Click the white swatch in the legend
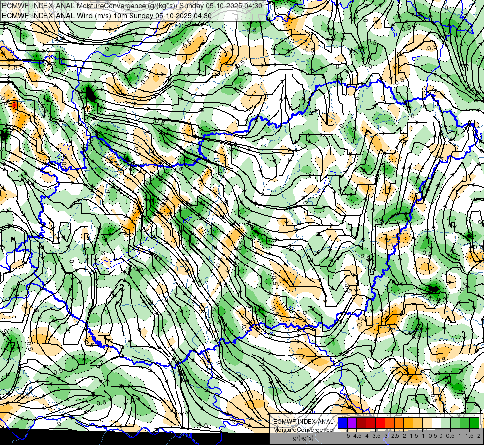 pos(437,423)
